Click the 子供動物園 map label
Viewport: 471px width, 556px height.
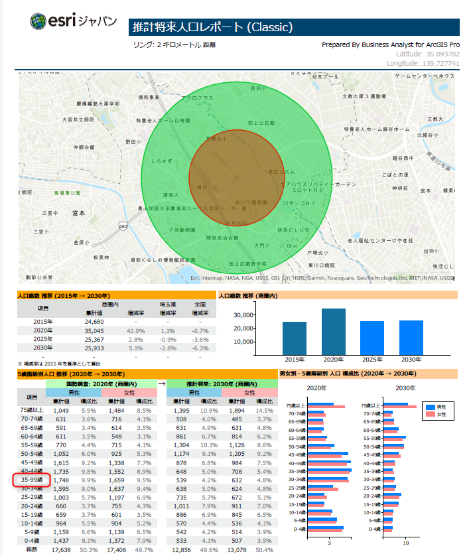pyautogui.click(x=182, y=230)
